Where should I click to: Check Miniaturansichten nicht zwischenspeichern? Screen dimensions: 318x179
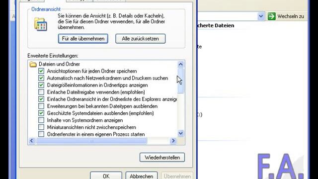(x=41, y=127)
